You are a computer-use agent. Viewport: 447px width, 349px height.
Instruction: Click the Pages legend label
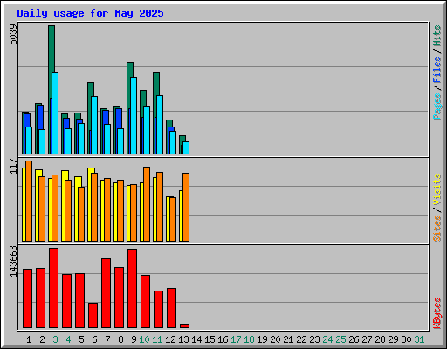pyautogui.click(x=437, y=106)
